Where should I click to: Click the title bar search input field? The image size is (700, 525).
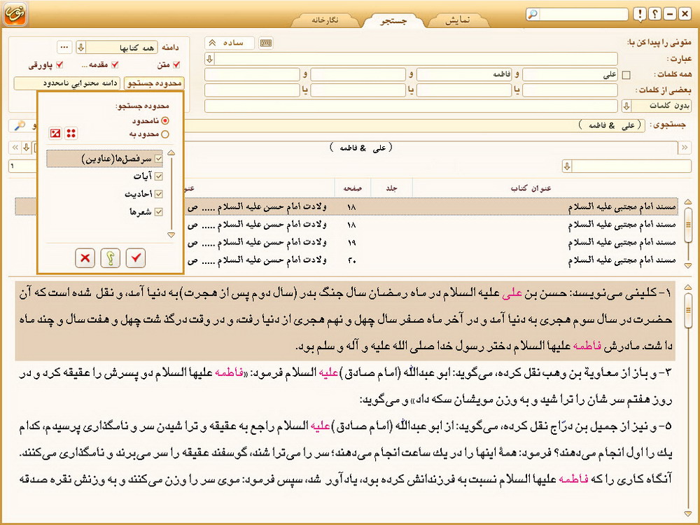pos(583,14)
